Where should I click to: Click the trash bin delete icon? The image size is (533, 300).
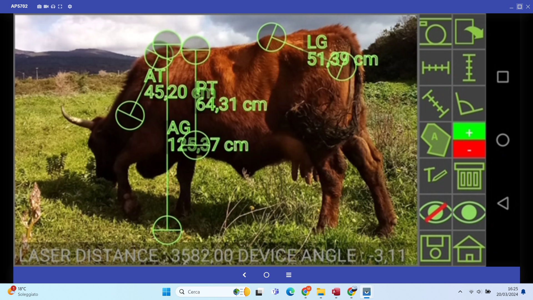pos(469,176)
